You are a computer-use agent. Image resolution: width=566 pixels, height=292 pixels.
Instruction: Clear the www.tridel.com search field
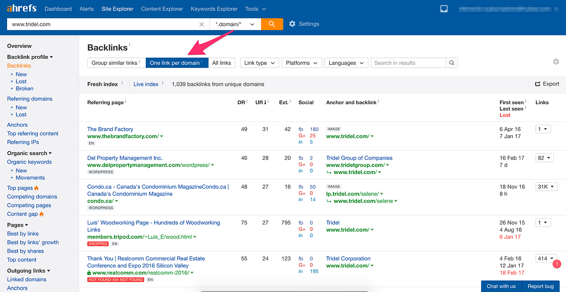pyautogui.click(x=202, y=24)
